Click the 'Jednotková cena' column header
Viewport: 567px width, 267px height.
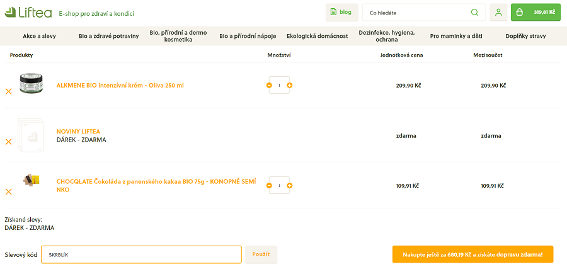pyautogui.click(x=402, y=55)
